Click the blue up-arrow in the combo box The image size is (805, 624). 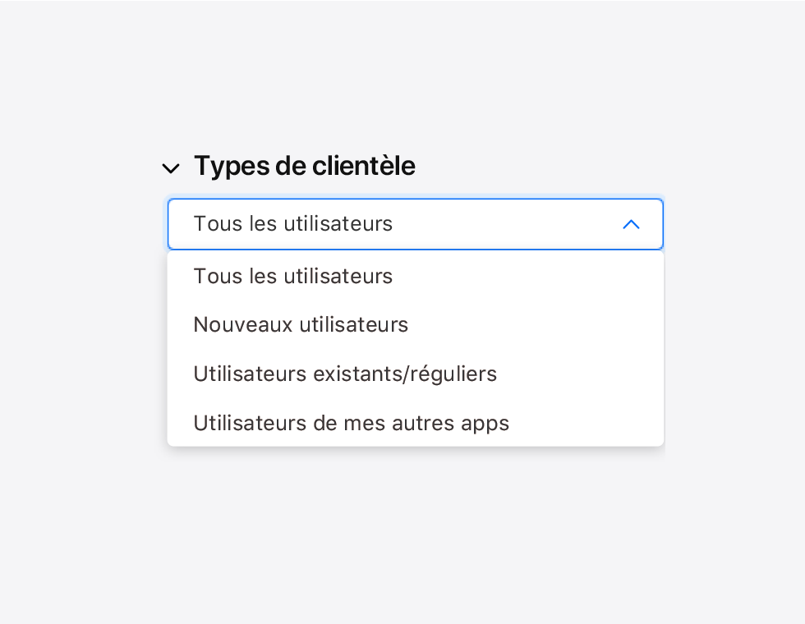(x=631, y=224)
